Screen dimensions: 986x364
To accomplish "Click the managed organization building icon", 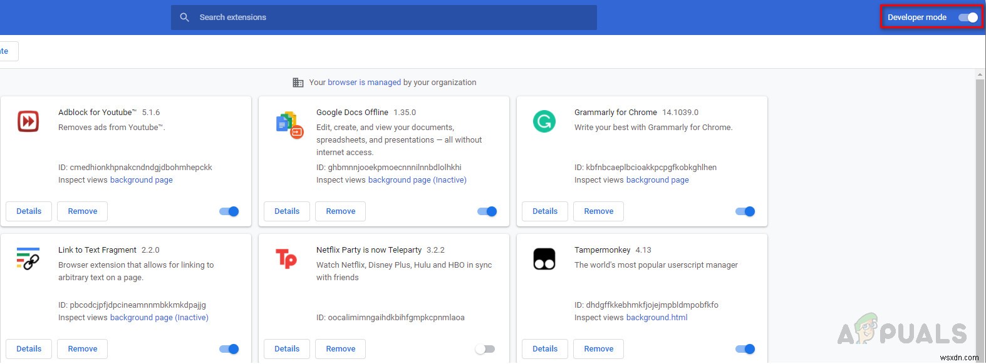I will [x=298, y=83].
